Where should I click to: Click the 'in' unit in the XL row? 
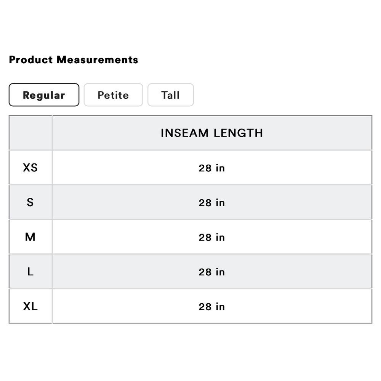(x=220, y=307)
